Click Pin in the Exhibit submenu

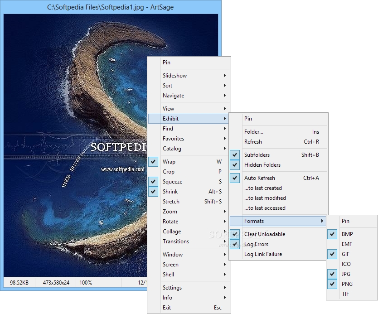point(278,119)
